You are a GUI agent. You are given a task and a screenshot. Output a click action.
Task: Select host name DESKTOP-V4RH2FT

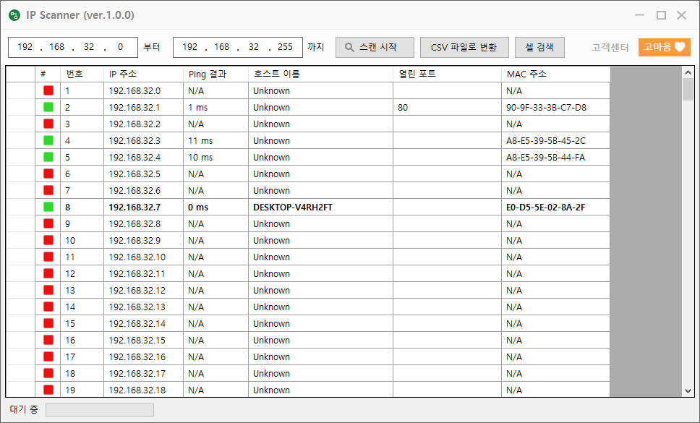(x=320, y=207)
